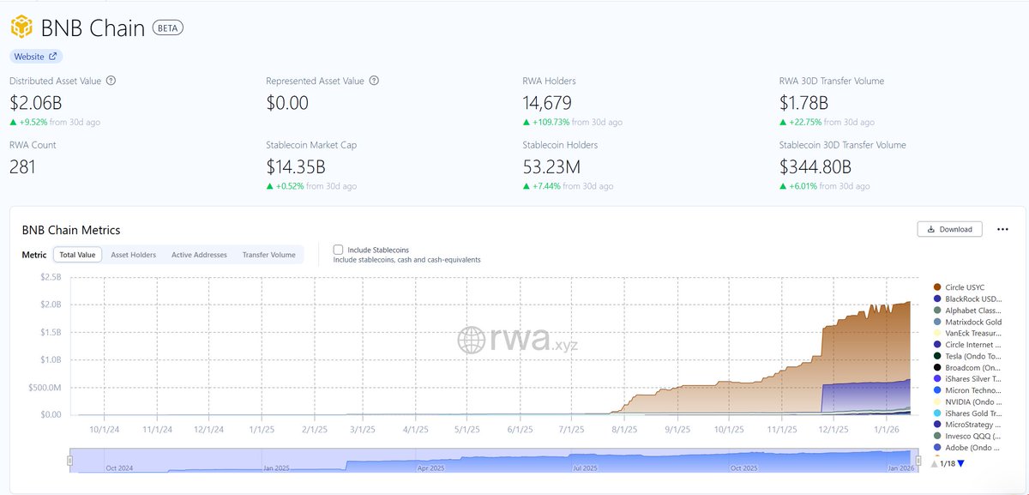
Task: Switch to the Active Addresses tab
Action: tap(199, 255)
